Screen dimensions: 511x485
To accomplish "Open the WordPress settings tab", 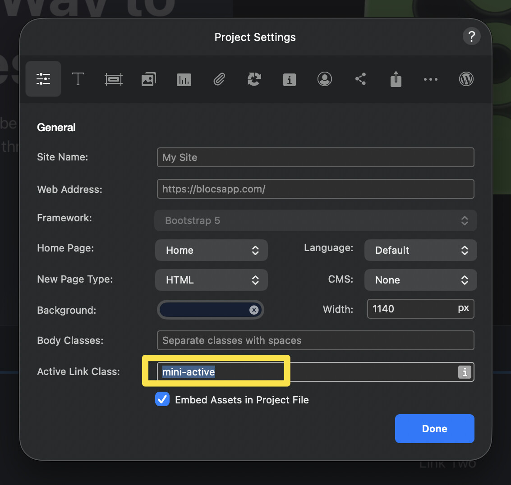I will click(466, 79).
